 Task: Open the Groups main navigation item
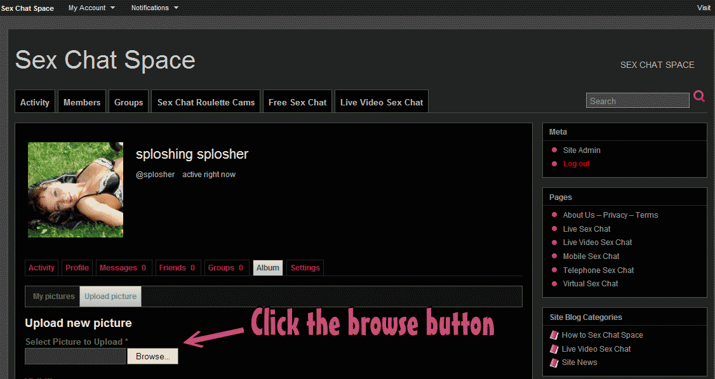129,102
